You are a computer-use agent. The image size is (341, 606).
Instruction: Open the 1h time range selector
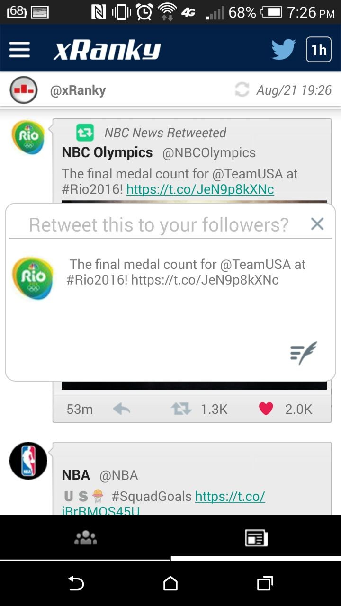click(x=319, y=50)
